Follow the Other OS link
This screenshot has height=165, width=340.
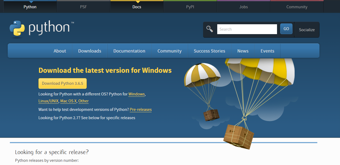[84, 101]
